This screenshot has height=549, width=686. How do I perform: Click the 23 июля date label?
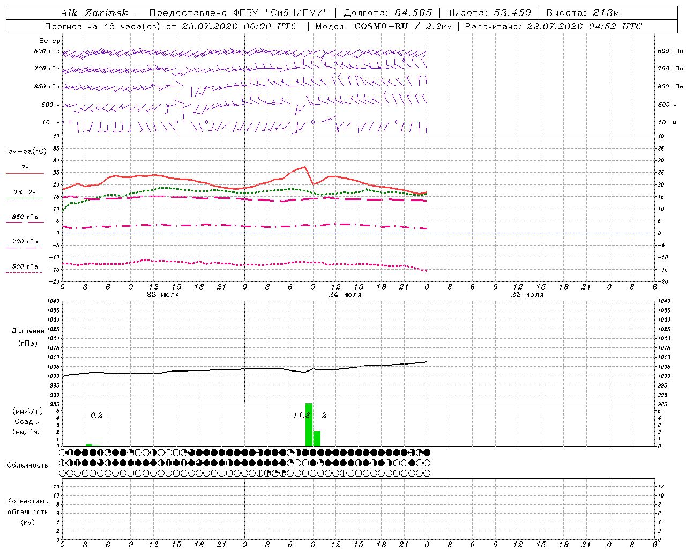[163, 295]
